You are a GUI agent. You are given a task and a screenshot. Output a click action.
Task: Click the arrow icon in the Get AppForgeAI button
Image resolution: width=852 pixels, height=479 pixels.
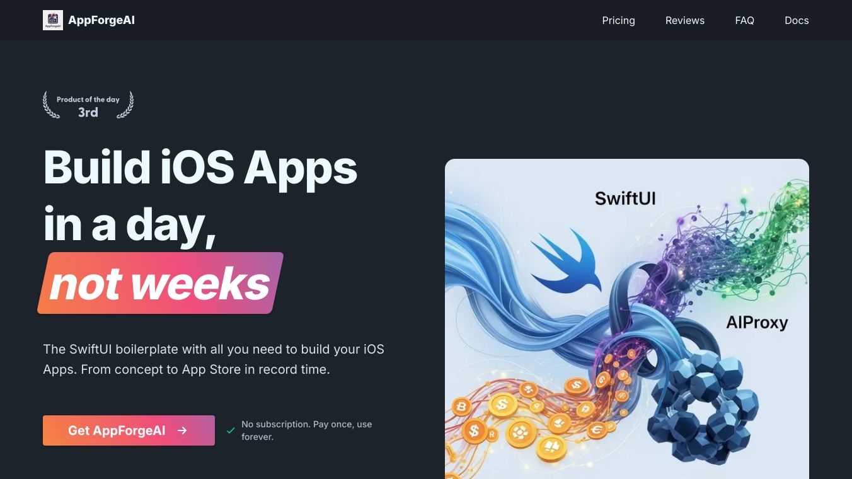point(182,430)
